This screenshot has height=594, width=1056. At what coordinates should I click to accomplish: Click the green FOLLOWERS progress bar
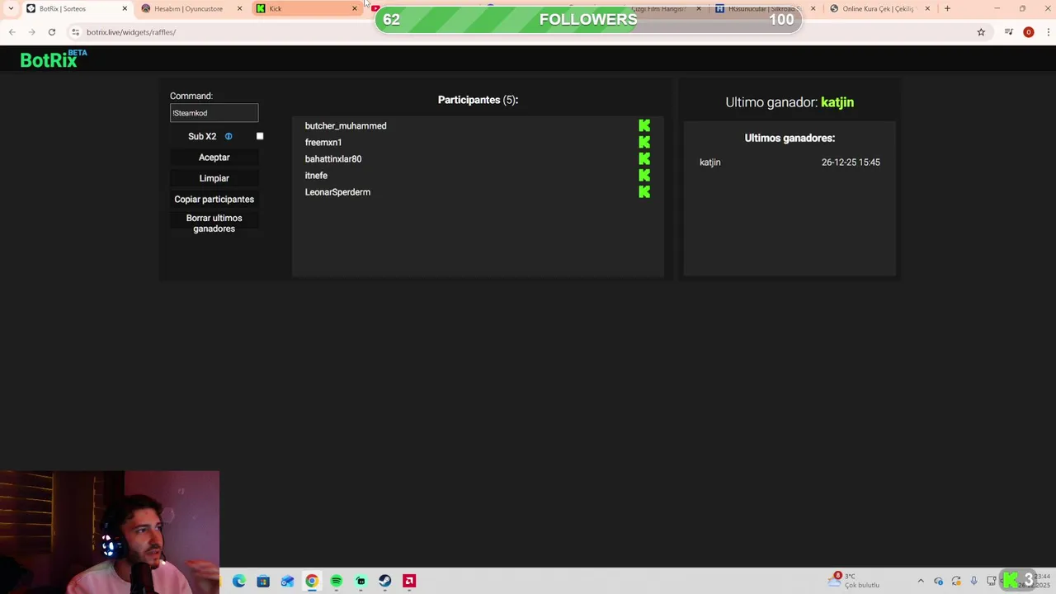tap(588, 19)
